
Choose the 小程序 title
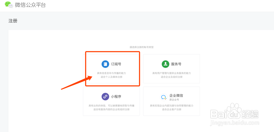click(116, 97)
